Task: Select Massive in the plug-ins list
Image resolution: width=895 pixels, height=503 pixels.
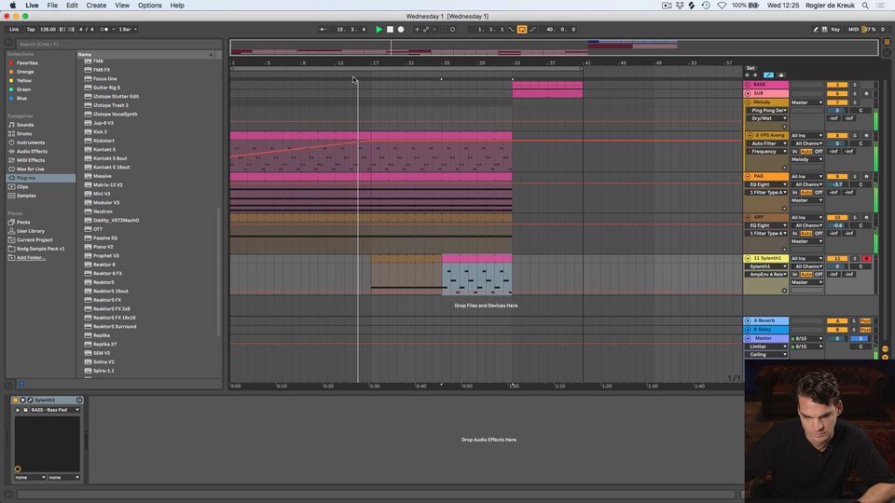Action: click(x=103, y=176)
